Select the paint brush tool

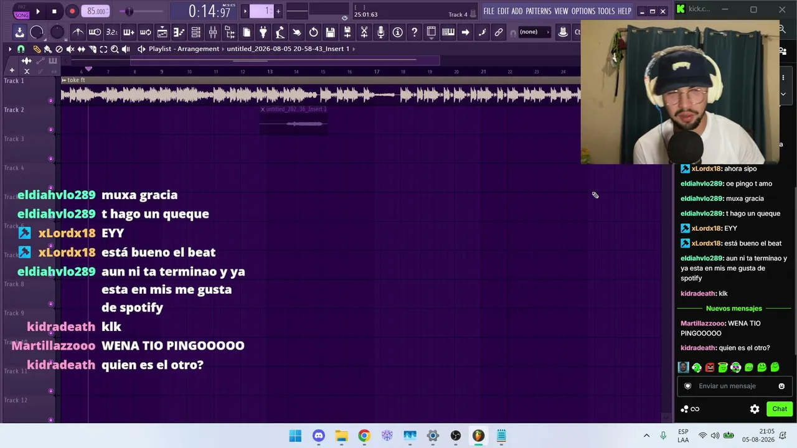(47, 49)
